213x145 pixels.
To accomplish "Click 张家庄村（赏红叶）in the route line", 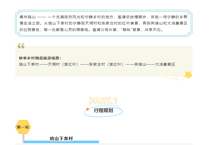I will tap(106, 64).
